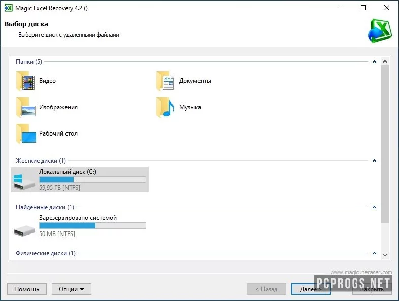The image size is (399, 301).
Task: Maximize the Magic Excel Recovery window
Action: pos(363,8)
